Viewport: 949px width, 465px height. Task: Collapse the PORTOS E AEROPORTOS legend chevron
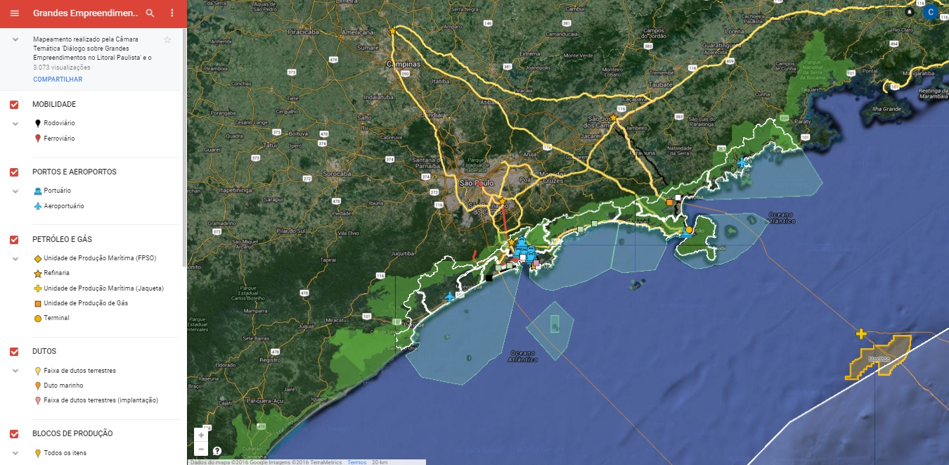15,190
